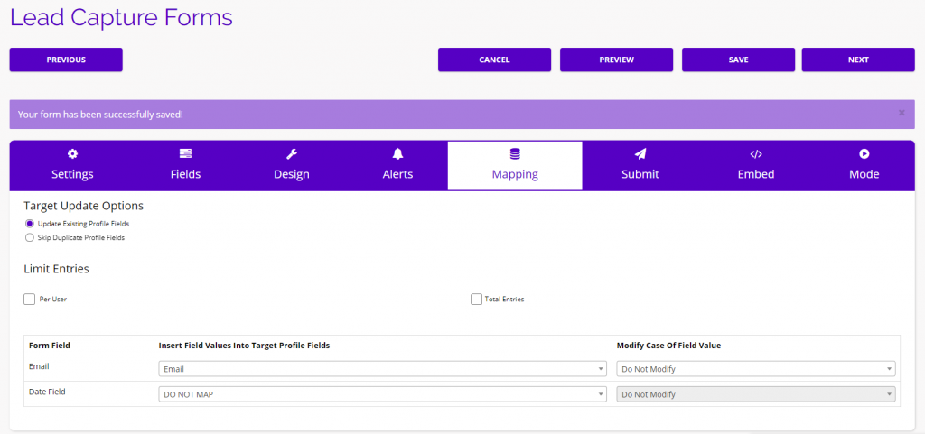925x434 pixels.
Task: Click the Design wrench icon
Action: click(x=292, y=154)
